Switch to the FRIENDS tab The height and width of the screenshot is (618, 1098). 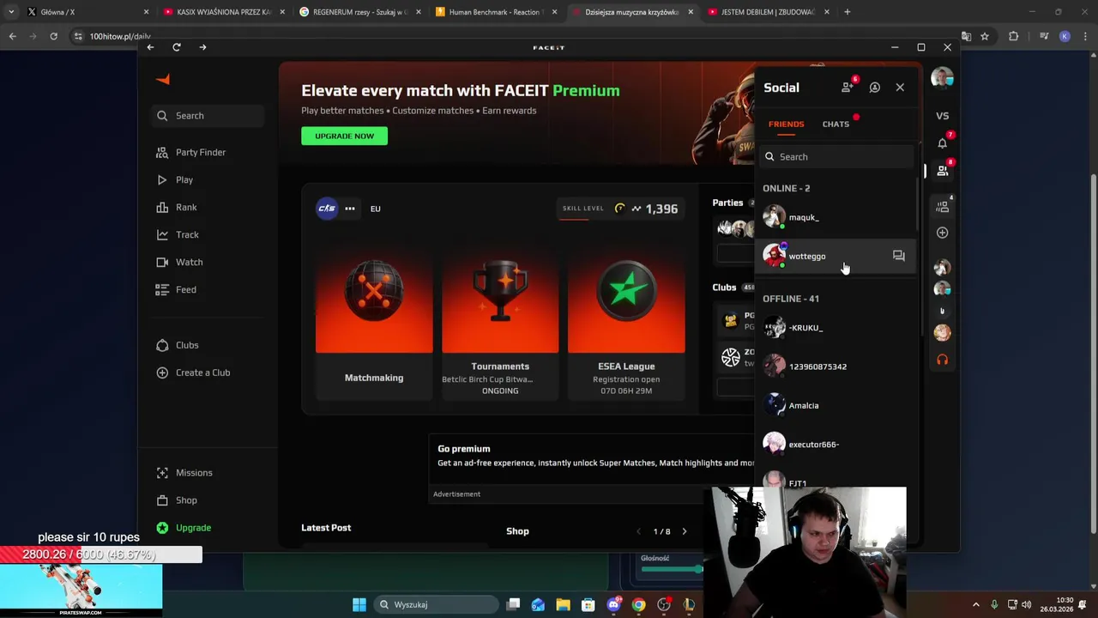click(786, 124)
